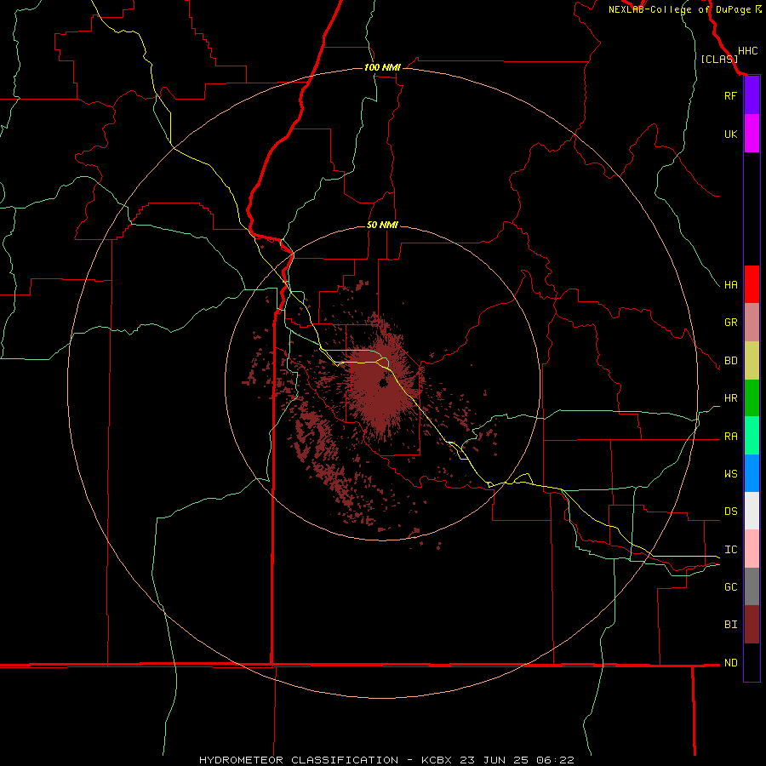The width and height of the screenshot is (766, 766).
Task: Click the HHC legend title
Action: coord(747,51)
